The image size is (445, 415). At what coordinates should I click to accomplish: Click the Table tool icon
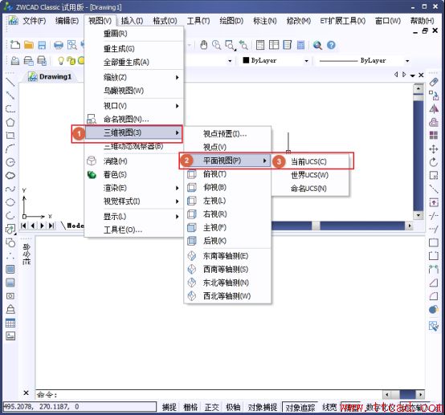10,323
